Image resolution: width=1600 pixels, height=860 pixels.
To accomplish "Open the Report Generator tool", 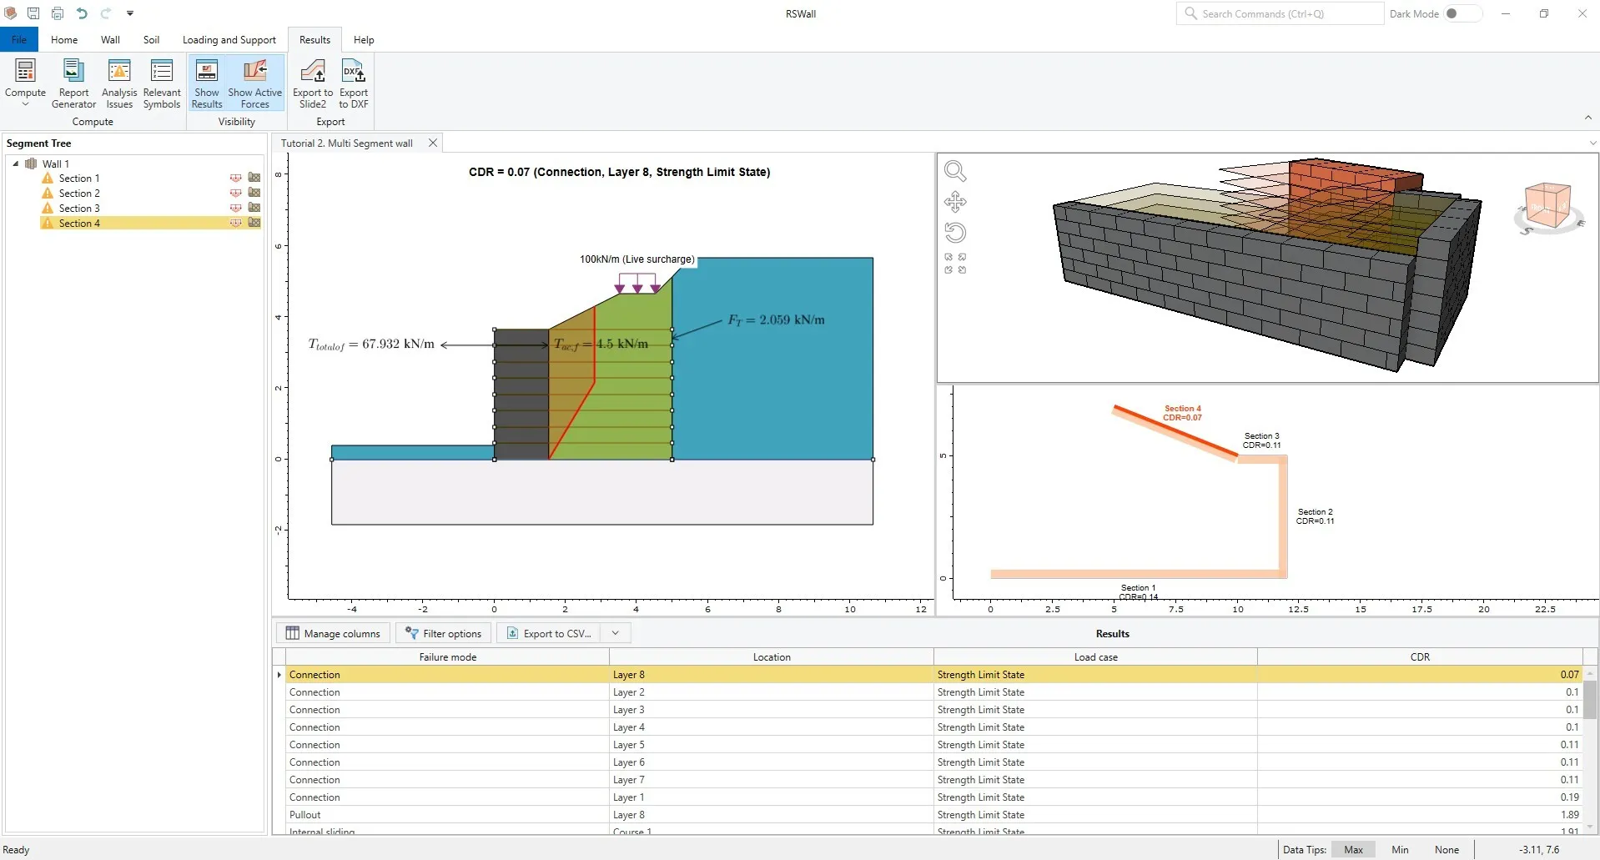I will pos(73,83).
